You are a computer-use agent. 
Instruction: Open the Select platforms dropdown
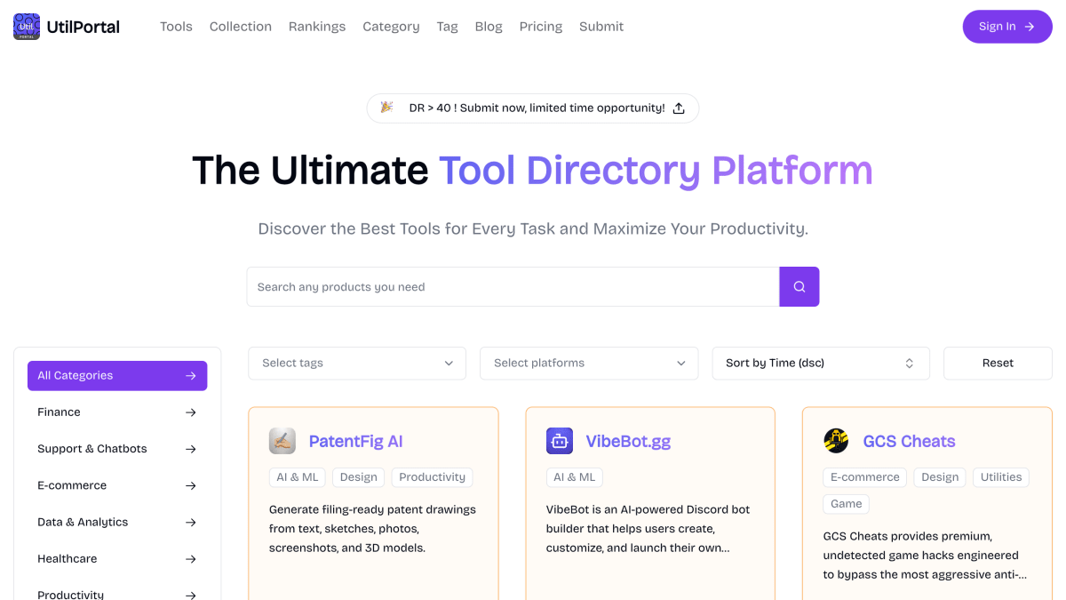point(589,363)
